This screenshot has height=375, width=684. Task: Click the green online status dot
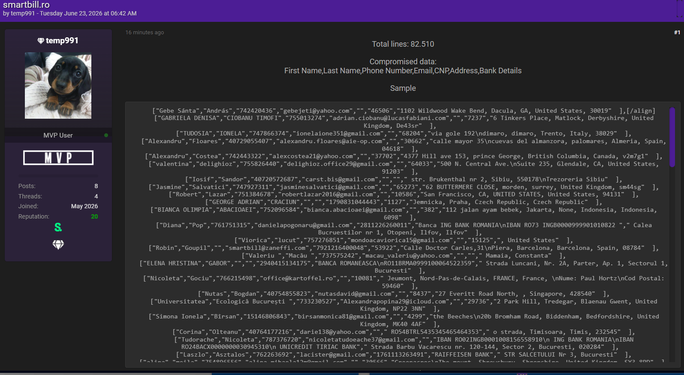pos(106,135)
